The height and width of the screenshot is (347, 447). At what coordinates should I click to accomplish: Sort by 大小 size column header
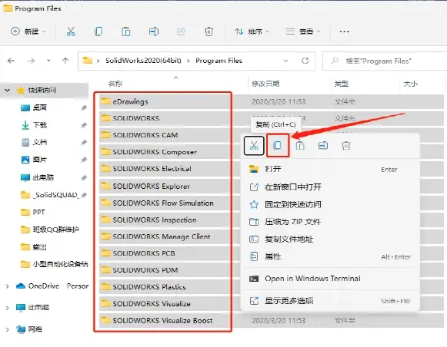(x=411, y=84)
